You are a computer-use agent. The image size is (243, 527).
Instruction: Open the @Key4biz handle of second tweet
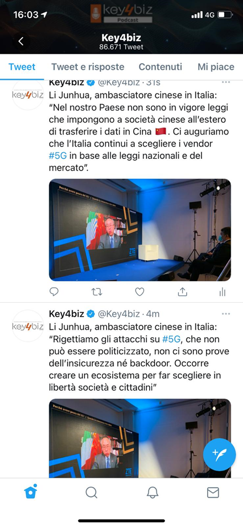coord(119,314)
